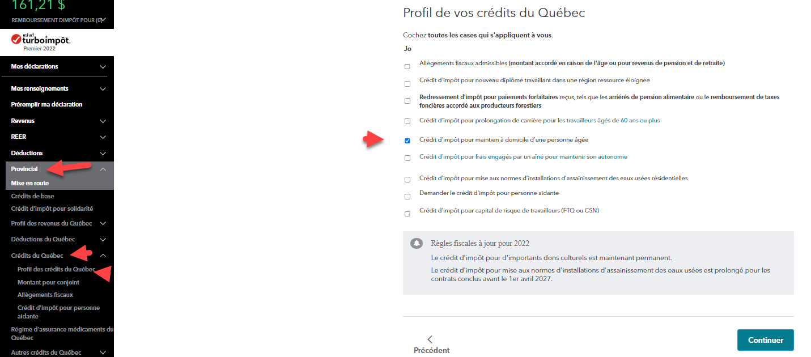Screen dimensions: 811x357
Task: Select Montant pour conjoint item
Action: pos(48,282)
